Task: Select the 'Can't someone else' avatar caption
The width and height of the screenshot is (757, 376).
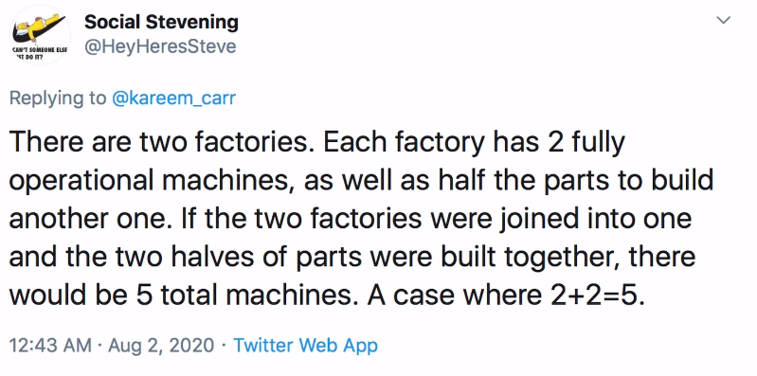Action: 40,53
